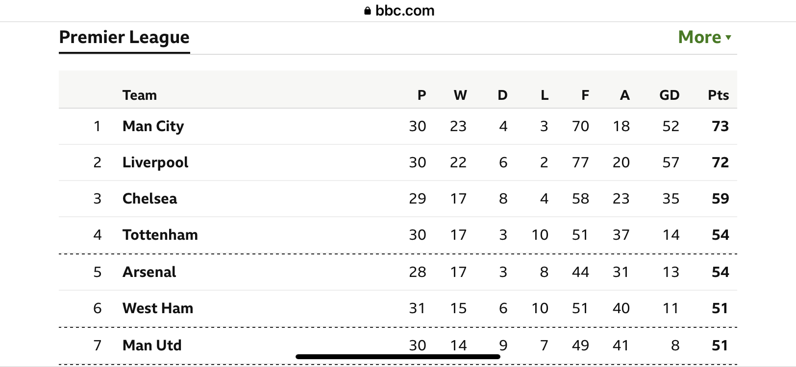Viewport: 796px width, 367px height.
Task: Click Man City's 73 points value
Action: [720, 126]
